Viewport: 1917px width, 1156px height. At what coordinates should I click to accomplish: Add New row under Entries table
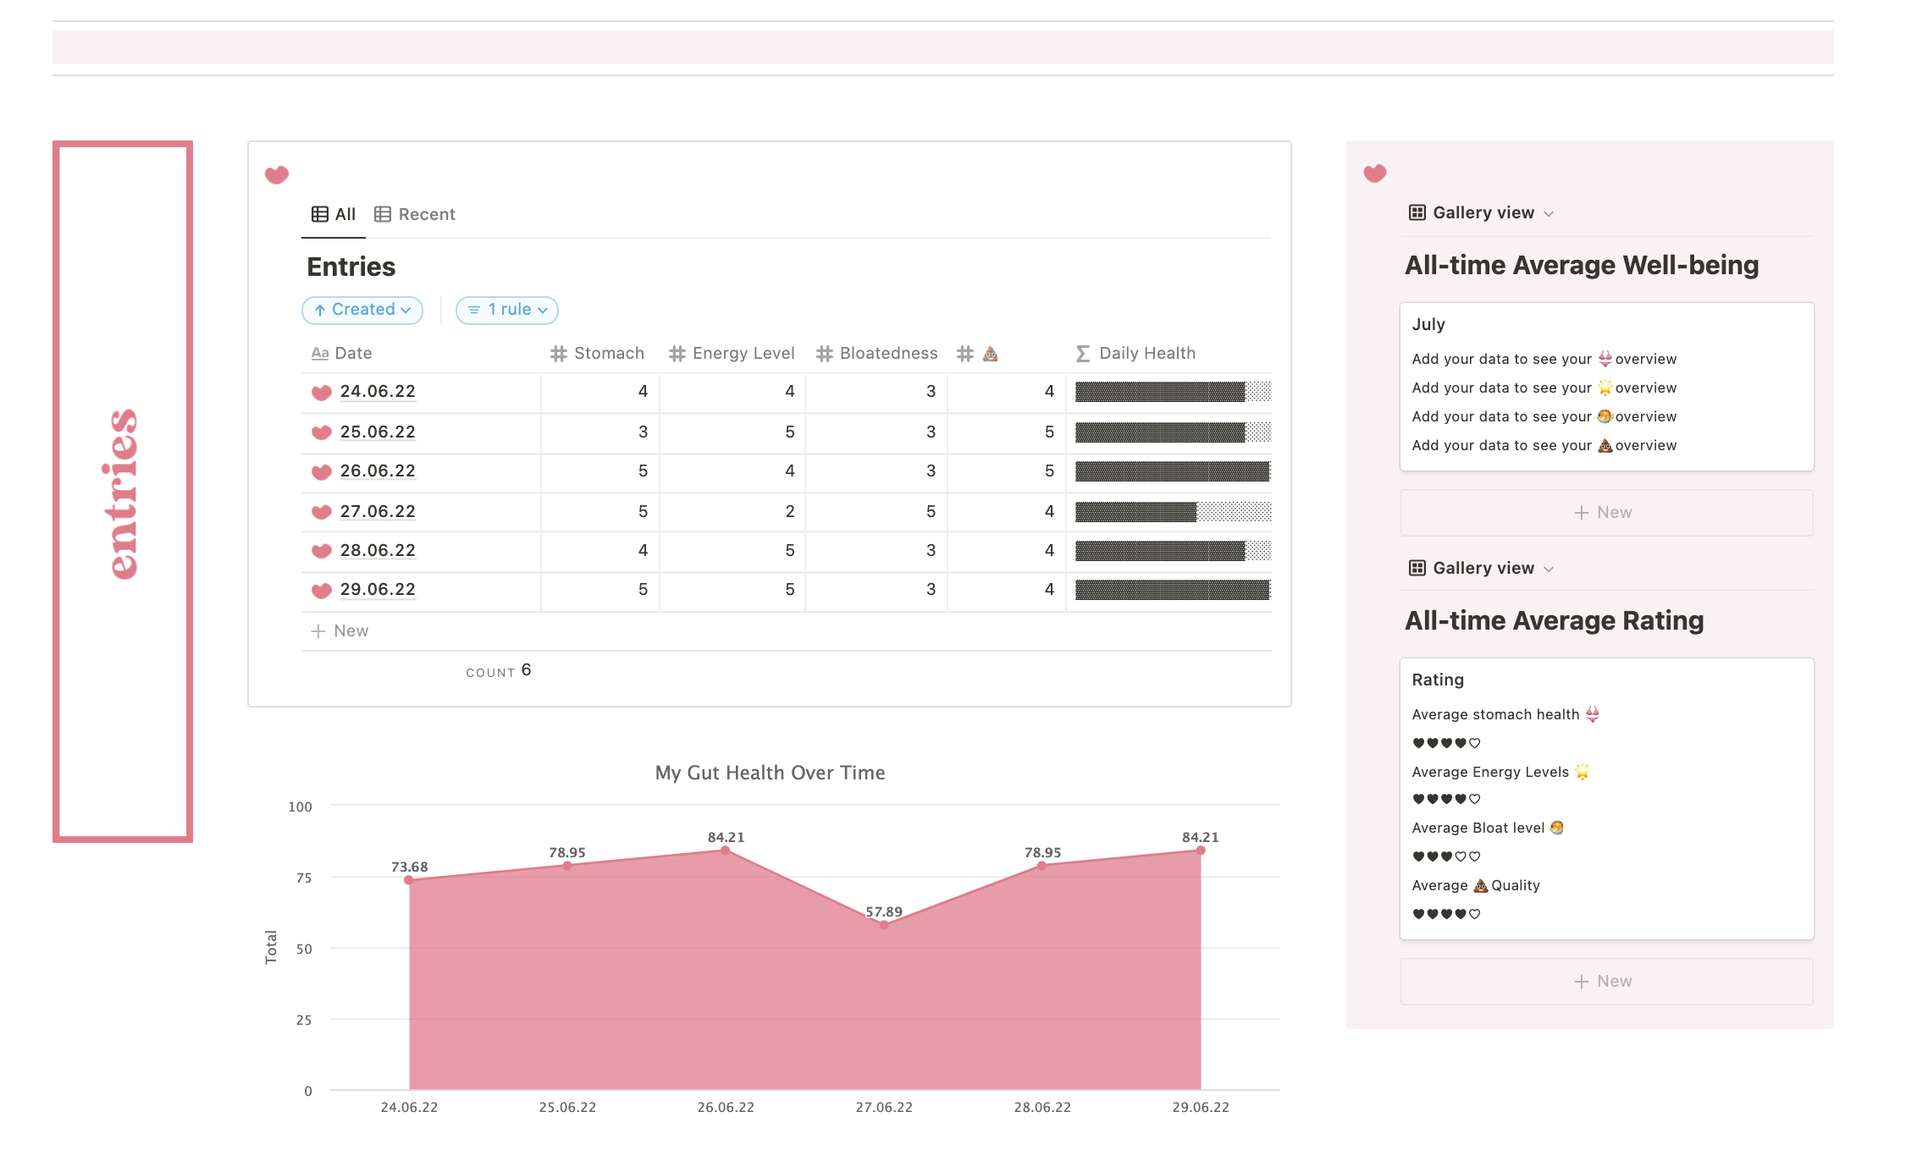(x=340, y=631)
